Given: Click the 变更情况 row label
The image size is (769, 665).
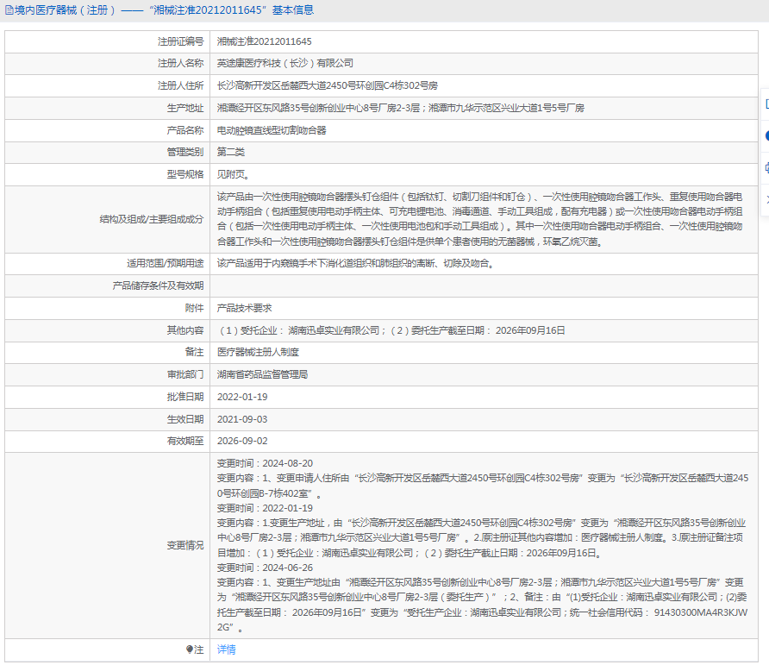Looking at the screenshot, I should point(184,545).
